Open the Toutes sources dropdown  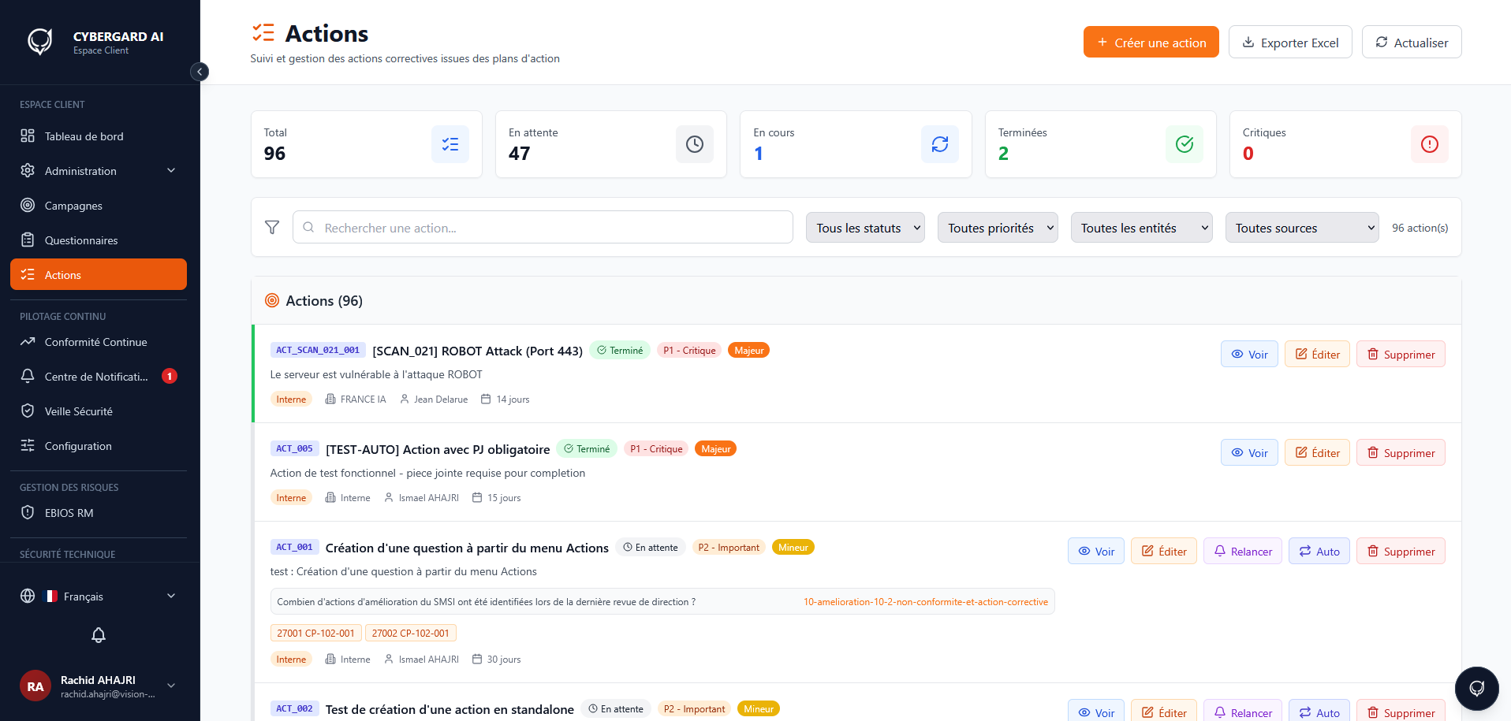point(1302,228)
